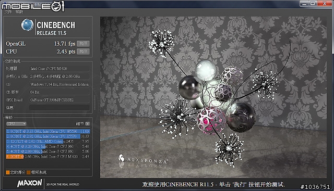Select the AMD Opteron 2435 ranking row
Viewport: 334px width, 191px height.
[48, 142]
